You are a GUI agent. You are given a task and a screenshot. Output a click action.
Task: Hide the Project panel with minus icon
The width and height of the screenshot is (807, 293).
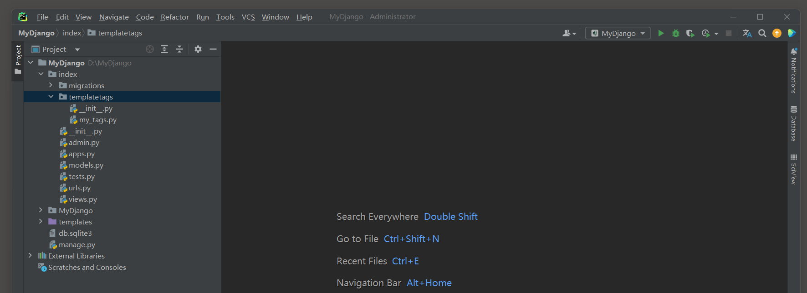(213, 49)
